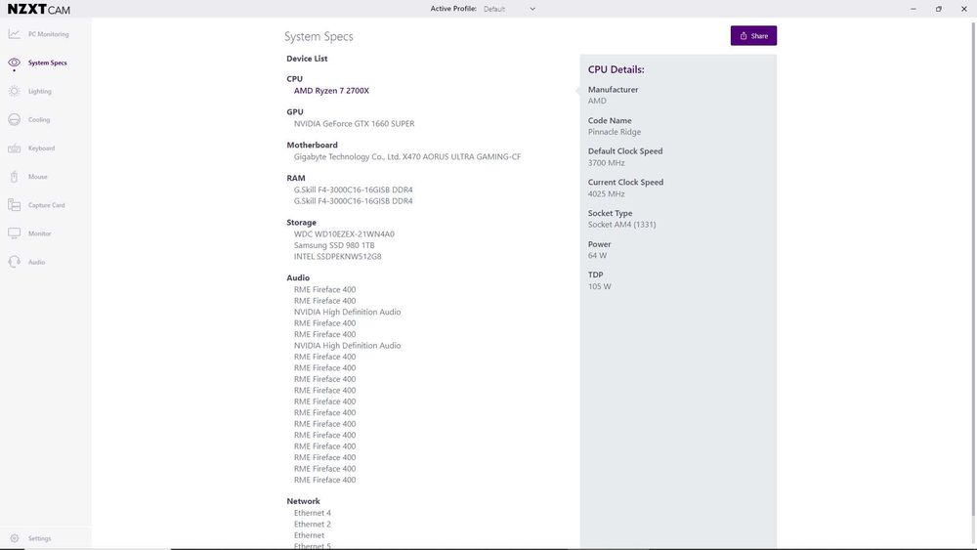977x550 pixels.
Task: Open the Settings gear icon
Action: click(x=15, y=538)
